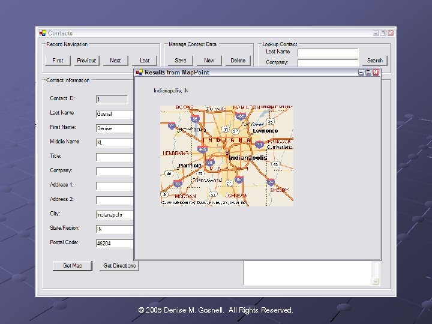Click the Middle Name field
Viewport: 432px width, 324px height.
pos(115,142)
